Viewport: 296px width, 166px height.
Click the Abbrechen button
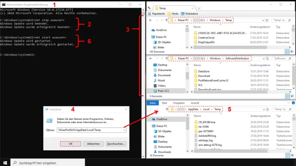click(93, 143)
